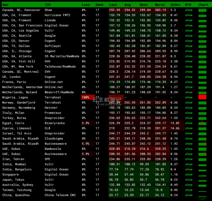Click chart for Saudi Arabia Buzinessware row
This screenshot has width=212, height=201.
[x=202, y=144]
